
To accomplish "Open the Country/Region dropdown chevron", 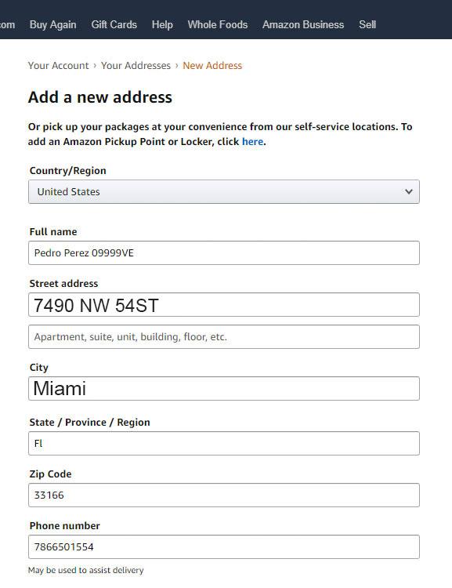I will [x=409, y=191].
